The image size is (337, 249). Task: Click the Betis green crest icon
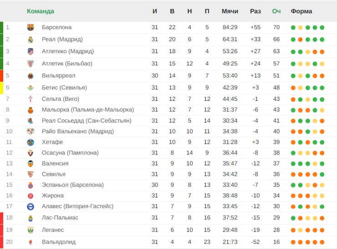pos(31,87)
